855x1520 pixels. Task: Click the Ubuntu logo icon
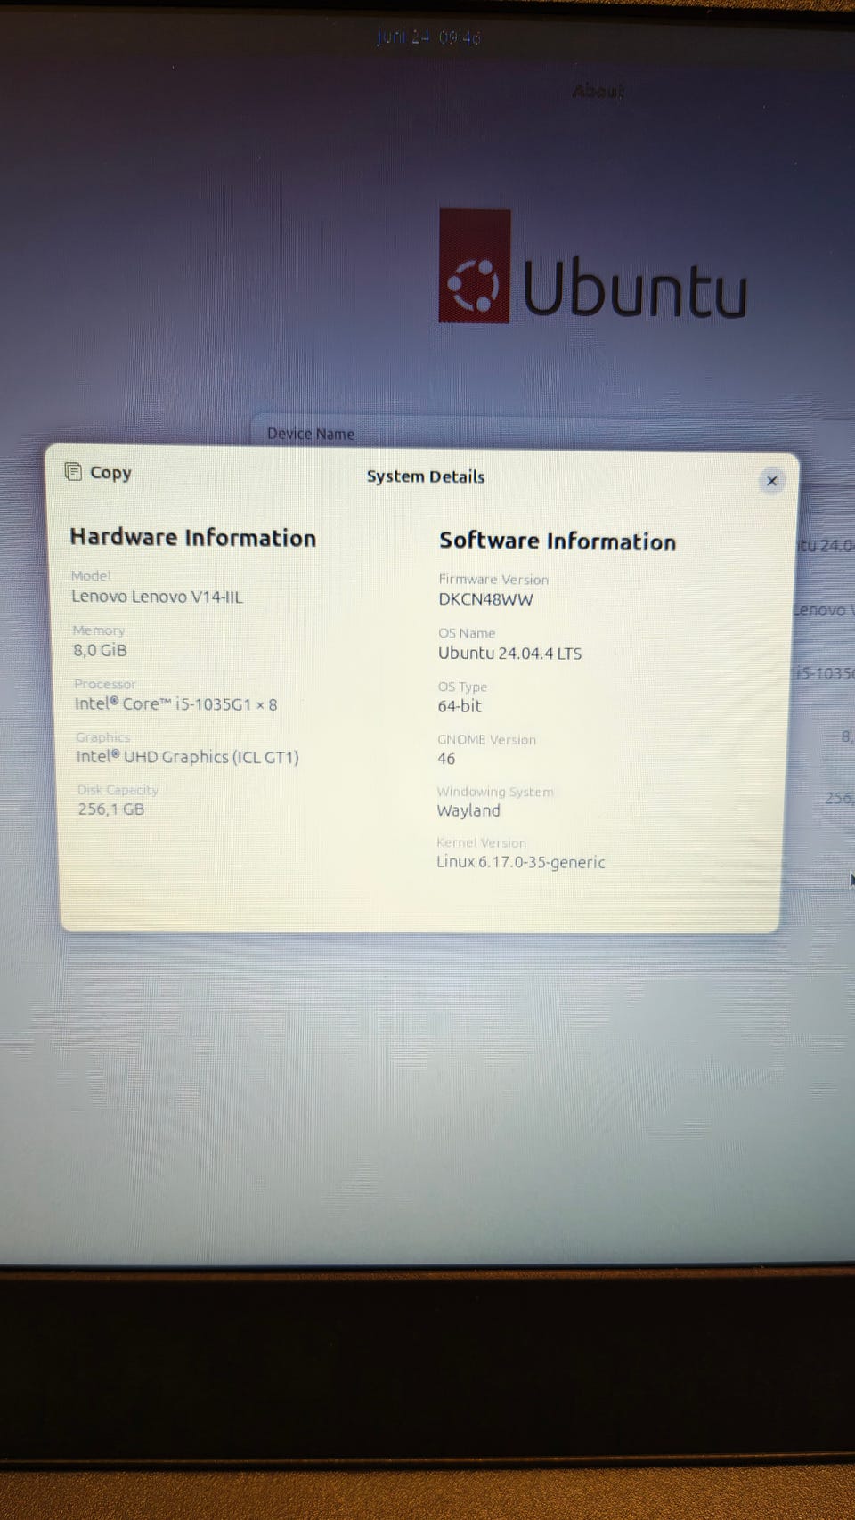(x=474, y=266)
